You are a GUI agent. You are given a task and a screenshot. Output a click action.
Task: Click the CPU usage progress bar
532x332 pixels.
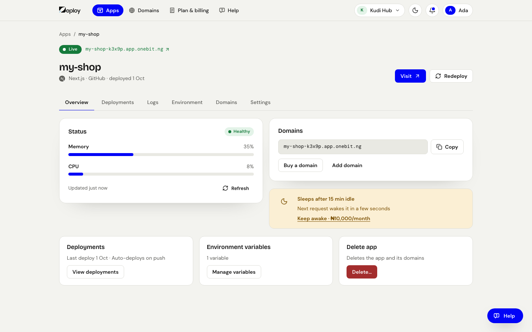[161, 174]
